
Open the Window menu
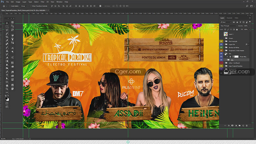[59, 2]
